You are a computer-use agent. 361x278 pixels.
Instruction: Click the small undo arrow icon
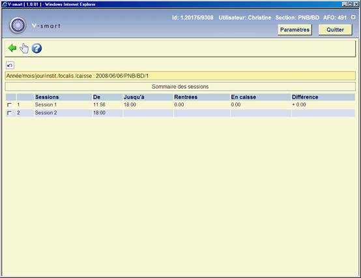[10, 65]
